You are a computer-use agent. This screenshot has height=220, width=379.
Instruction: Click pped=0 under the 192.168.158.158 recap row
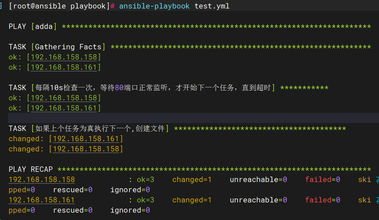click(x=22, y=190)
